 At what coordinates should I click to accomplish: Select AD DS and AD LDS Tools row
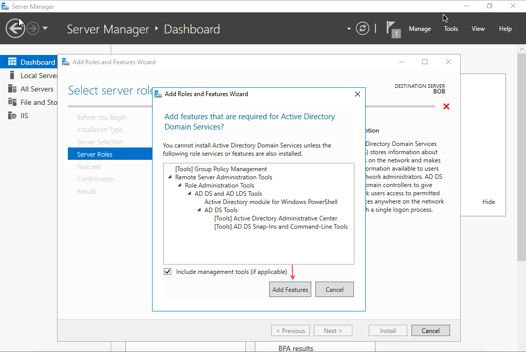pos(228,194)
